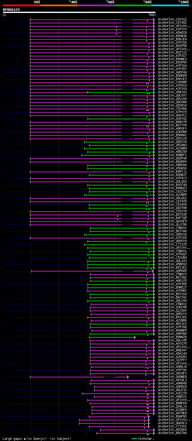Screen dimensions: 192x441
Task: Open hit UniRef100_A5AQS9
Action: point(172,33)
